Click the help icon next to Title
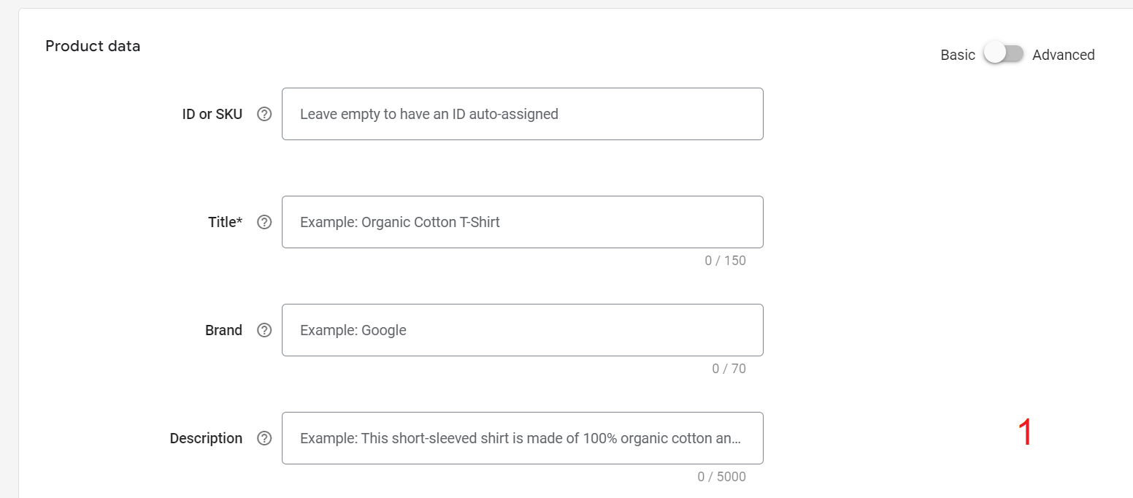The height and width of the screenshot is (498, 1133). [264, 222]
